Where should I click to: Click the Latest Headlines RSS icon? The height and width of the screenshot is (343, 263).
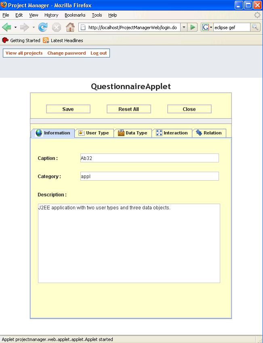pyautogui.click(x=46, y=40)
